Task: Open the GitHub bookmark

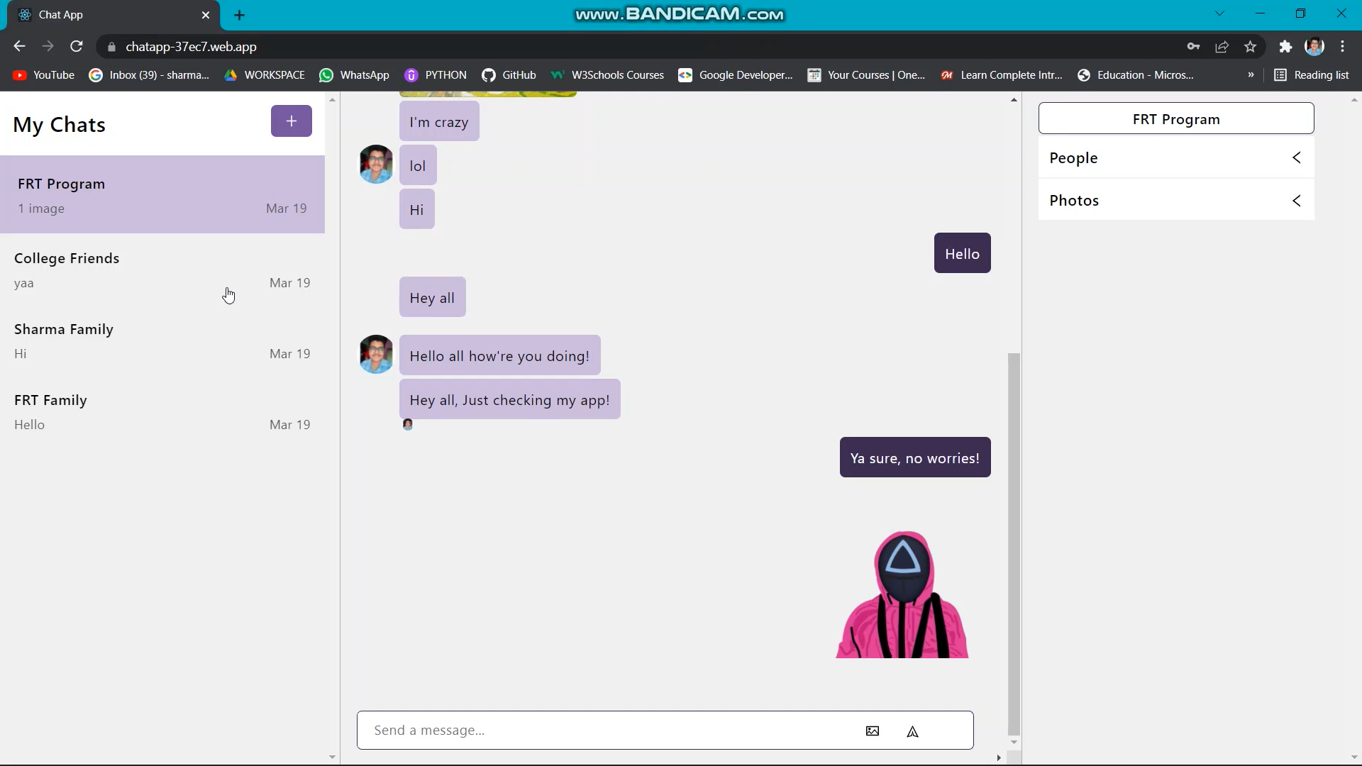Action: pos(509,75)
